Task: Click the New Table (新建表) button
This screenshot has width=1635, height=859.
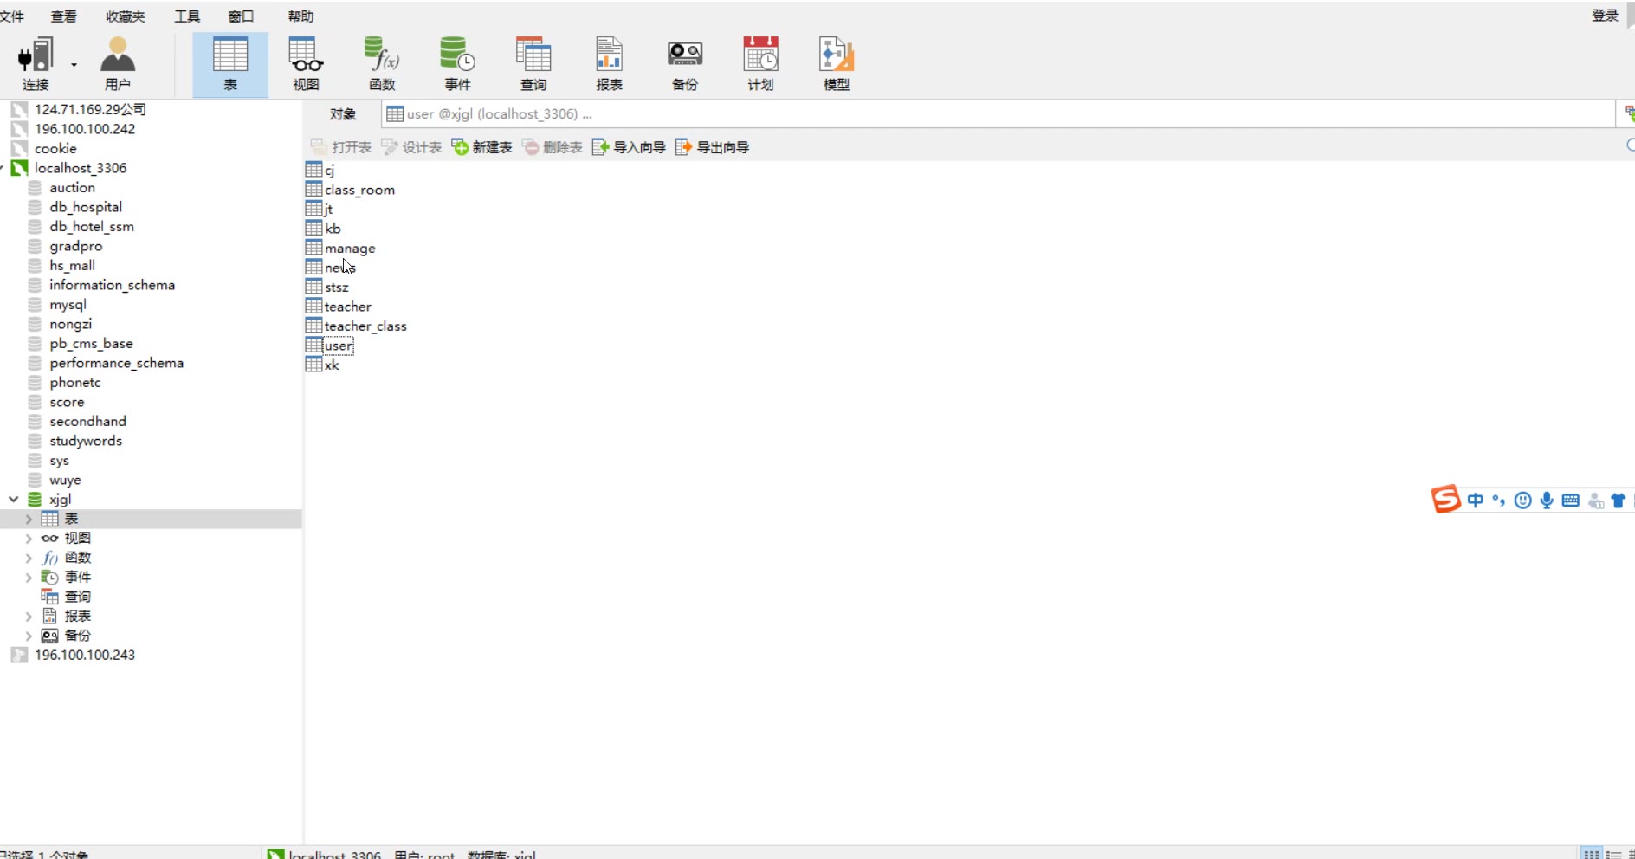Action: coord(482,147)
